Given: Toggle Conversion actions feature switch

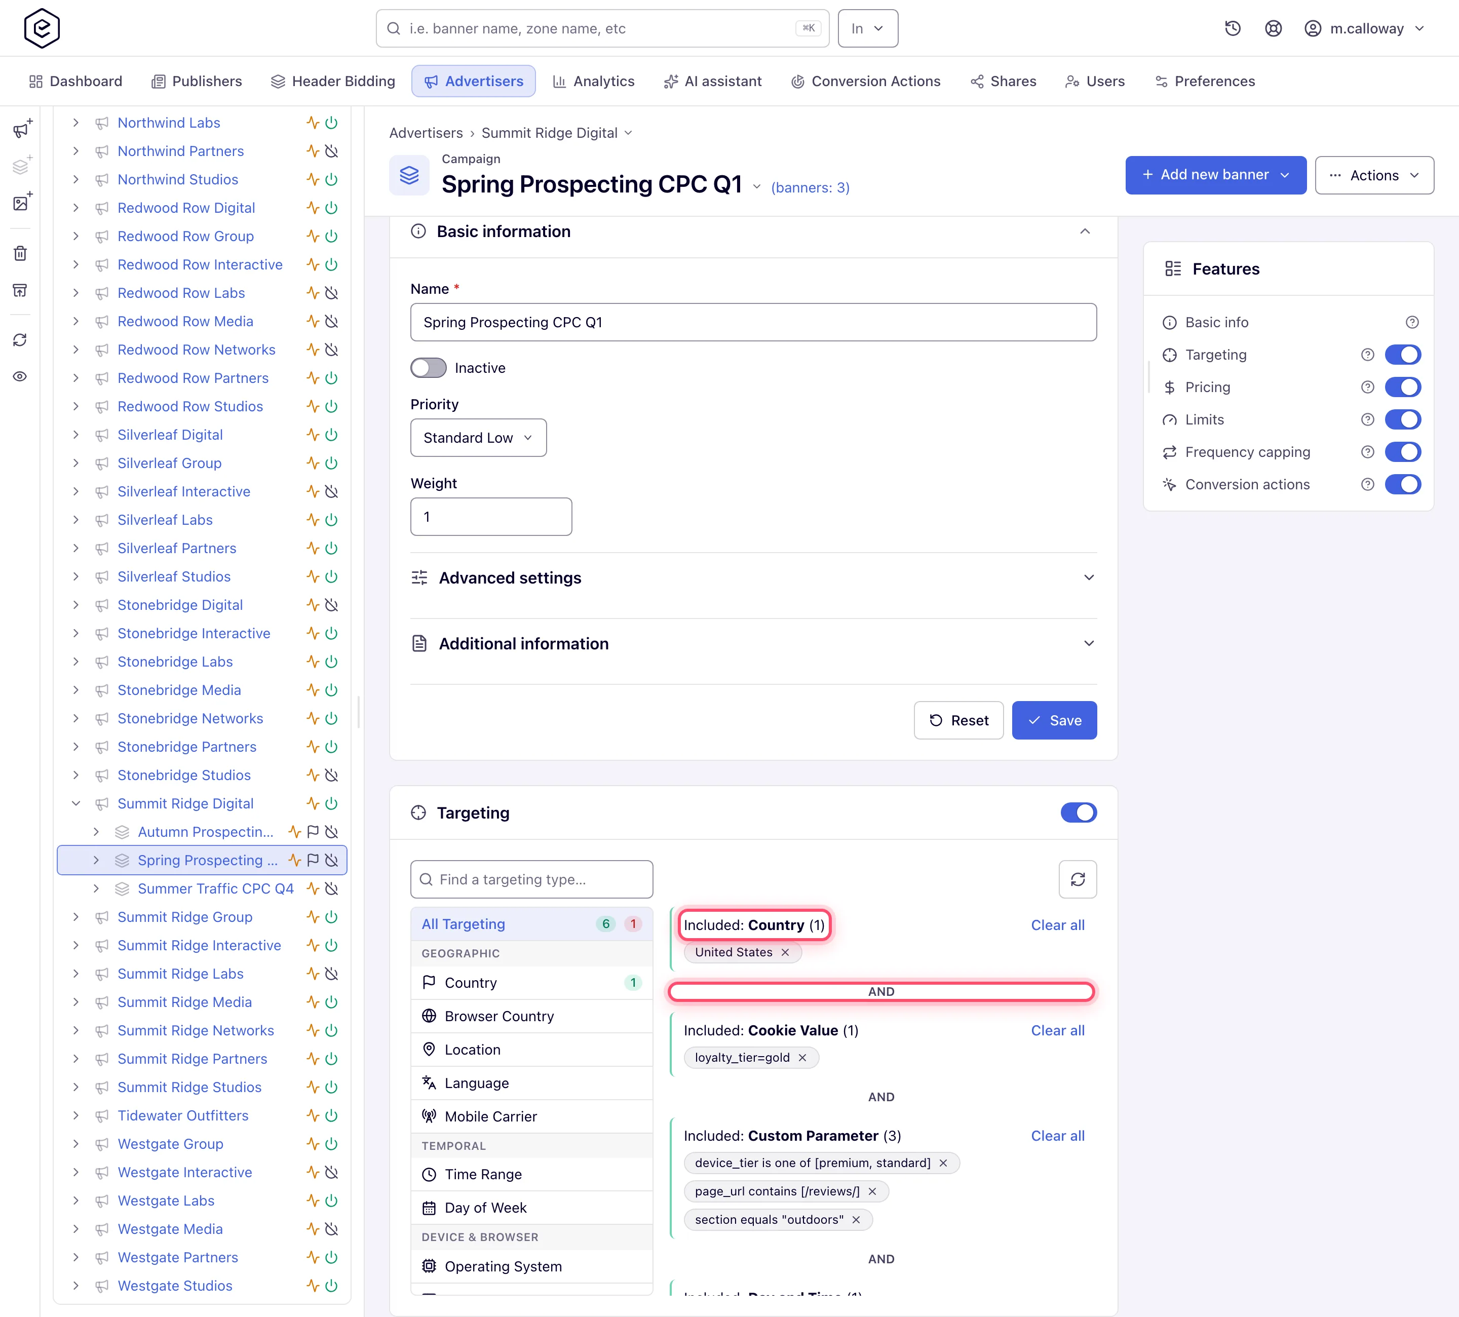Looking at the screenshot, I should (1403, 485).
